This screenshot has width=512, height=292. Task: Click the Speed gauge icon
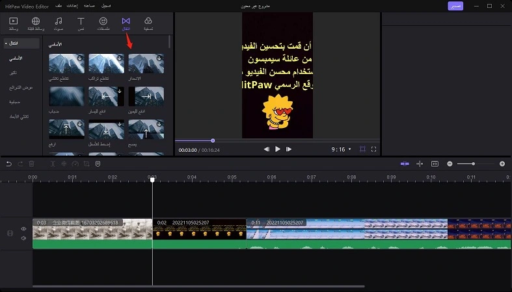click(x=75, y=164)
